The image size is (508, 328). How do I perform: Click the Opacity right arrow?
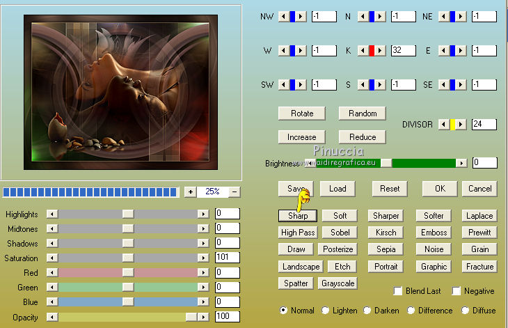(203, 317)
